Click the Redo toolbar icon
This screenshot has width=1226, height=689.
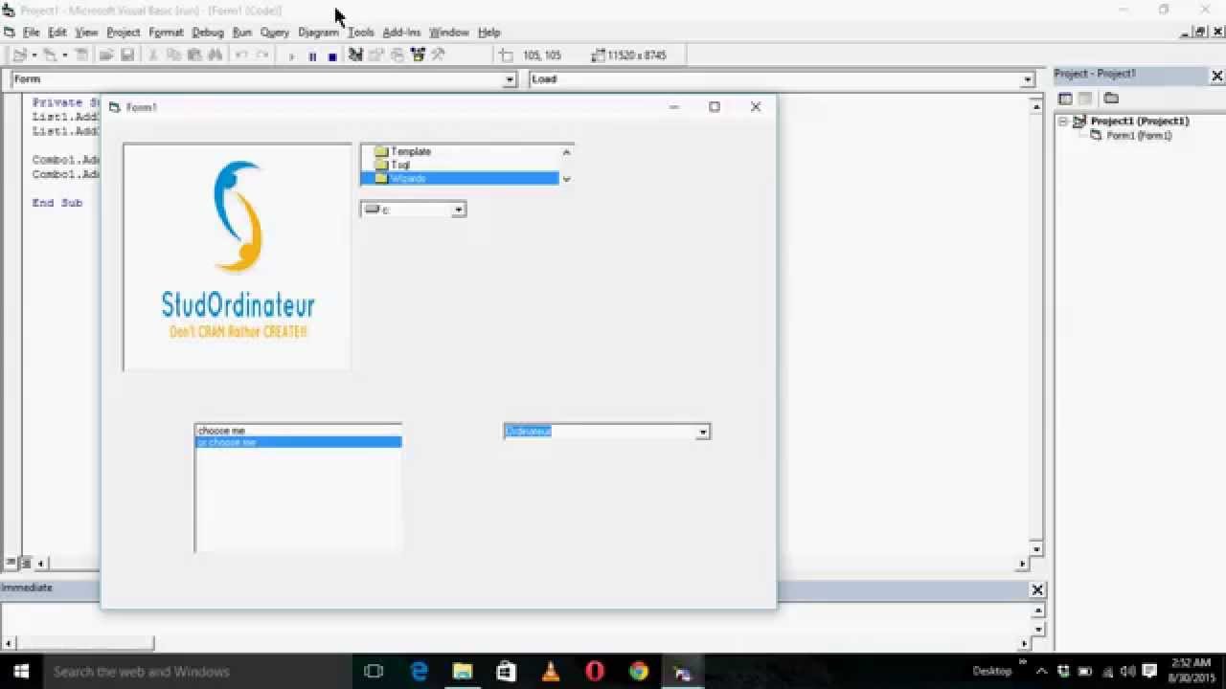[262, 56]
